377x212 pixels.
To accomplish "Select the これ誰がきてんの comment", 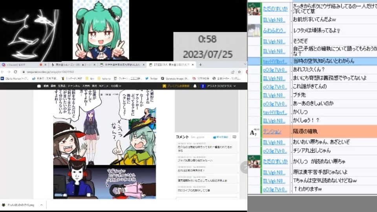I will (x=310, y=86).
